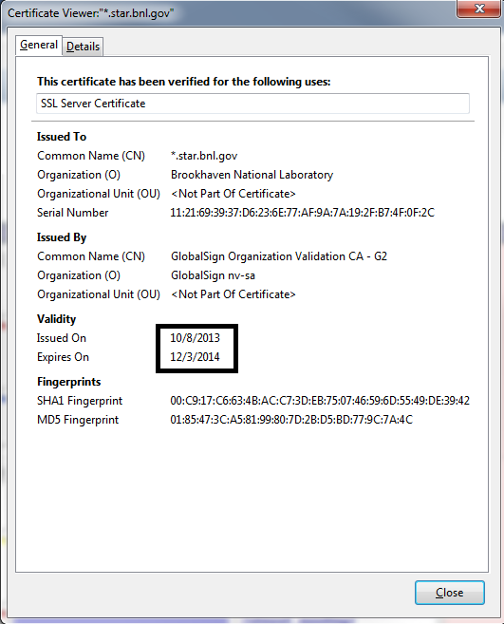Click the Close button
Image resolution: width=504 pixels, height=624 pixels.
pyautogui.click(x=450, y=593)
